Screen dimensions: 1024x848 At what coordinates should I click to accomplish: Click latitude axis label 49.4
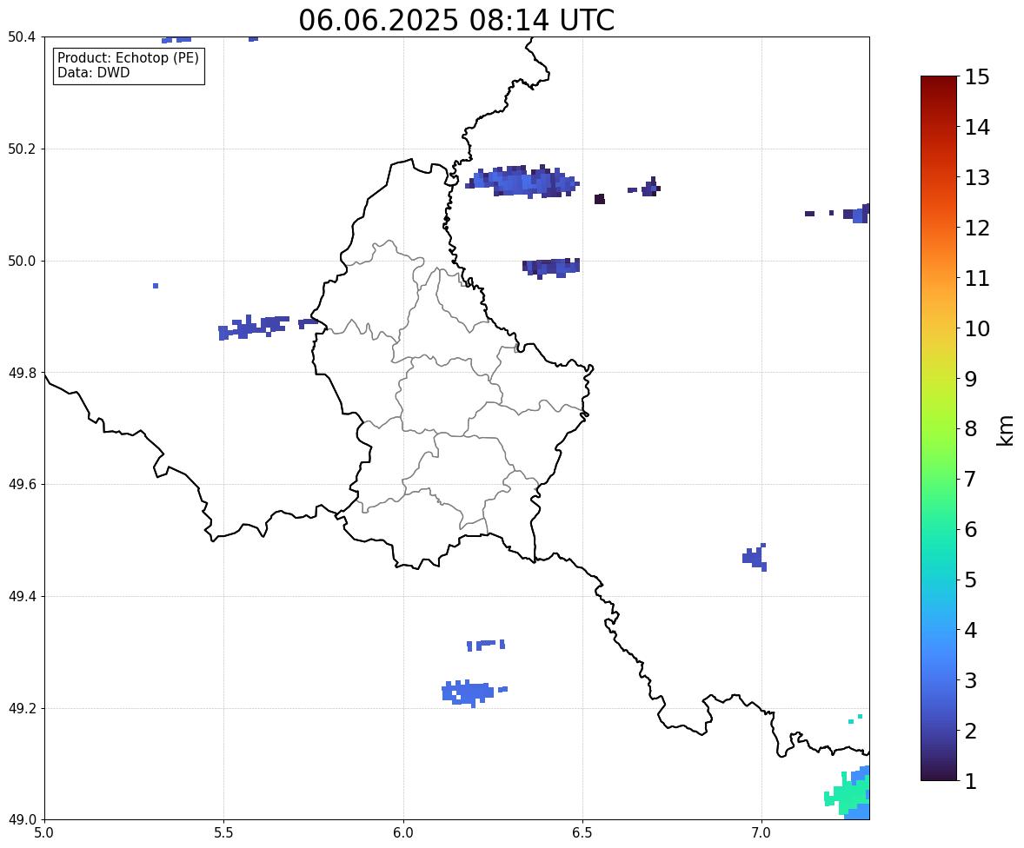pos(22,597)
